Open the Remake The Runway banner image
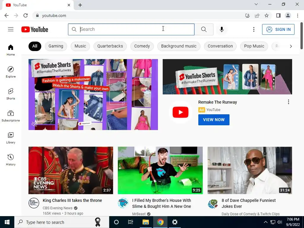The height and width of the screenshot is (228, 304). (227, 77)
